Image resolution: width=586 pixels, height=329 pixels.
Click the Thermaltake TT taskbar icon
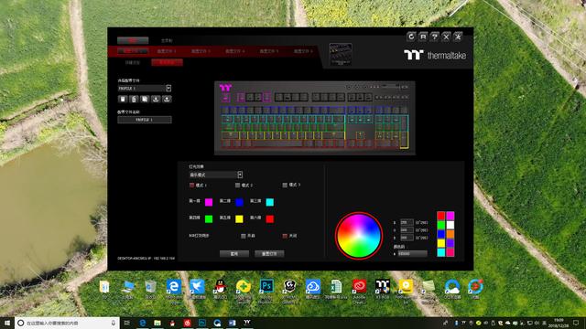[247, 323]
